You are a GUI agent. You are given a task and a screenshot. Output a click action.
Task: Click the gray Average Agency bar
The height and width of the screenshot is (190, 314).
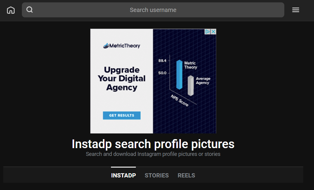191,86
